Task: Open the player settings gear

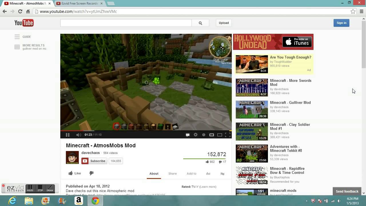Action: [x=196, y=135]
